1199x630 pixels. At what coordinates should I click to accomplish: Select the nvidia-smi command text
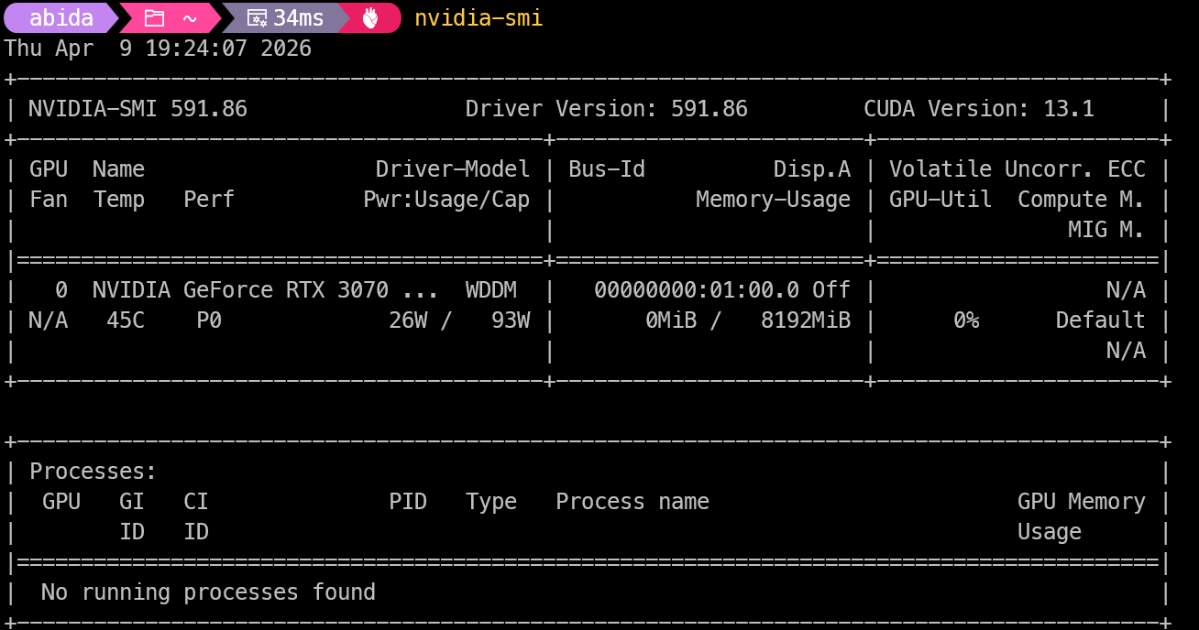pyautogui.click(x=478, y=16)
